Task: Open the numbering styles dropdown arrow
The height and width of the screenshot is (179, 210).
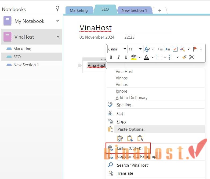Action: (178, 57)
